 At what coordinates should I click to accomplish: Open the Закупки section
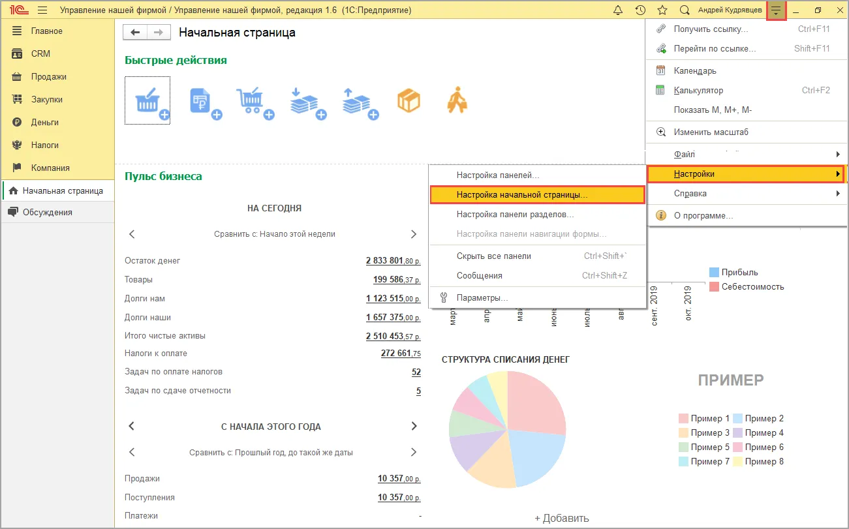pos(57,99)
